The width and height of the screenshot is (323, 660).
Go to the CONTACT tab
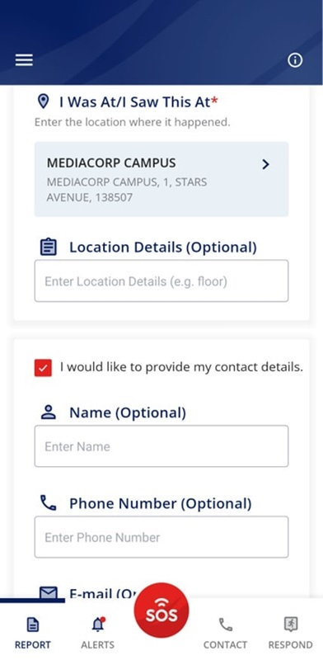(225, 634)
